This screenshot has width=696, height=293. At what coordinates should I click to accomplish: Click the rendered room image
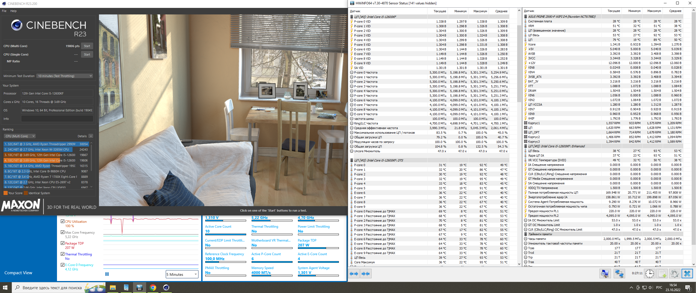click(223, 110)
